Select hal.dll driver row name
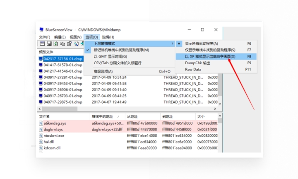This screenshot has height=179, width=298. tap(49, 142)
